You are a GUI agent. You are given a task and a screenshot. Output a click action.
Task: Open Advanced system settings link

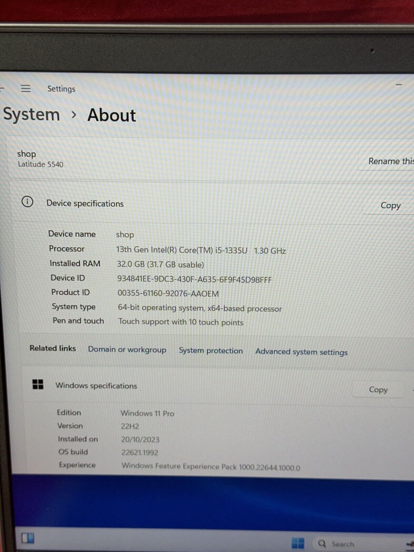click(301, 352)
